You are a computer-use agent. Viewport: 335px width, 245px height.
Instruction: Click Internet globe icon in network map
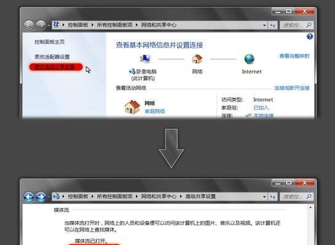click(250, 59)
